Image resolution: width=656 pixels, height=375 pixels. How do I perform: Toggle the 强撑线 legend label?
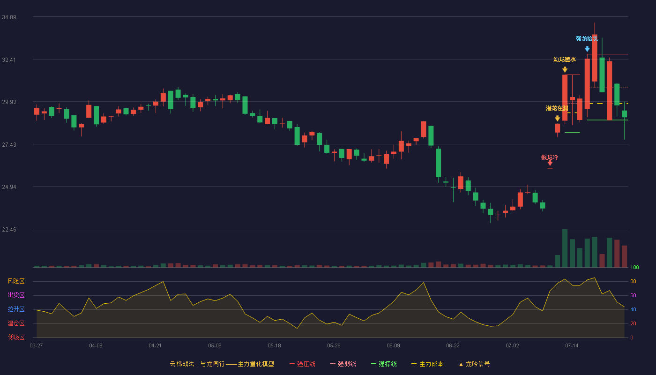tap(388, 364)
